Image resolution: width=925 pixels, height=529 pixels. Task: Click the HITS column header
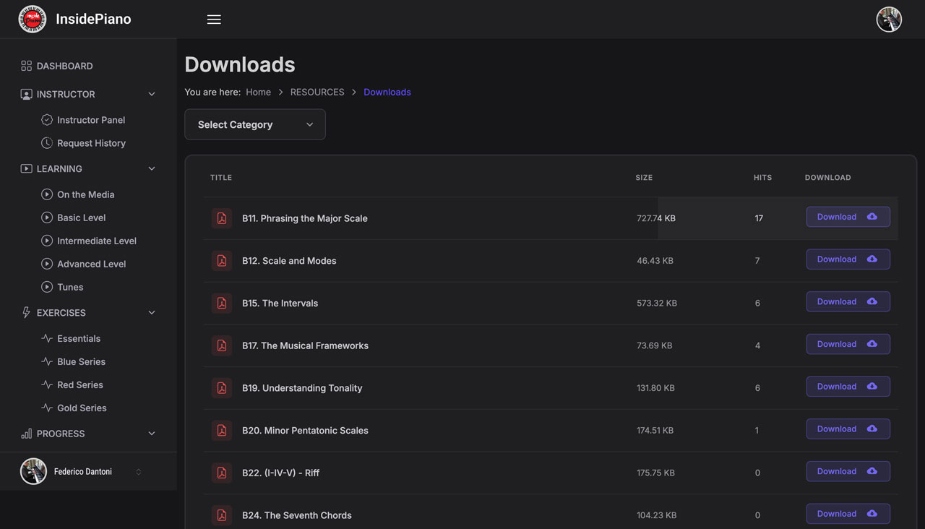(762, 177)
